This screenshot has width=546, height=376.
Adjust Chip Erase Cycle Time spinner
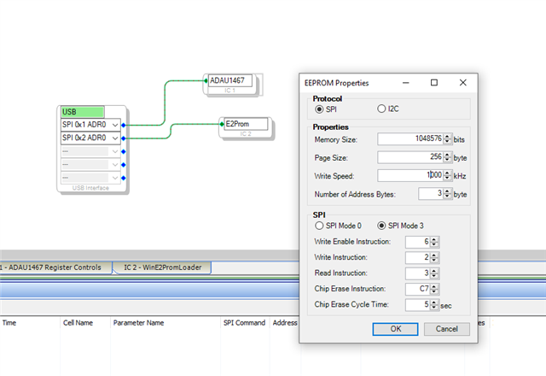click(x=434, y=304)
